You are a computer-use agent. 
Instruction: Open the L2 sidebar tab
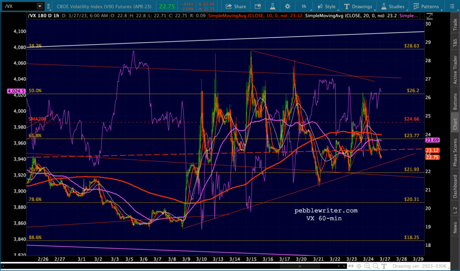[455, 210]
